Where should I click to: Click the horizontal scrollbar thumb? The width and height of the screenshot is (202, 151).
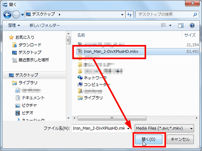(x=112, y=118)
